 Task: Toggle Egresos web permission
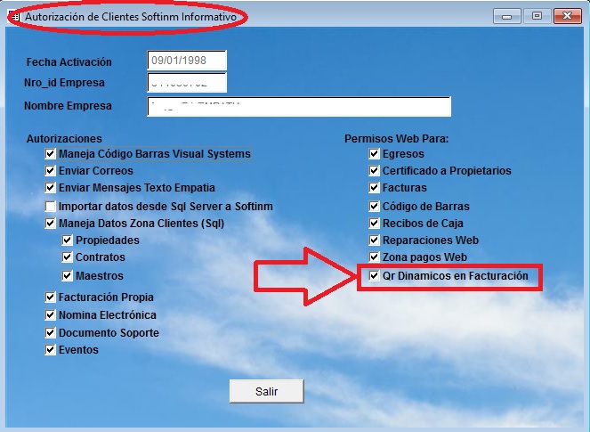click(x=374, y=154)
